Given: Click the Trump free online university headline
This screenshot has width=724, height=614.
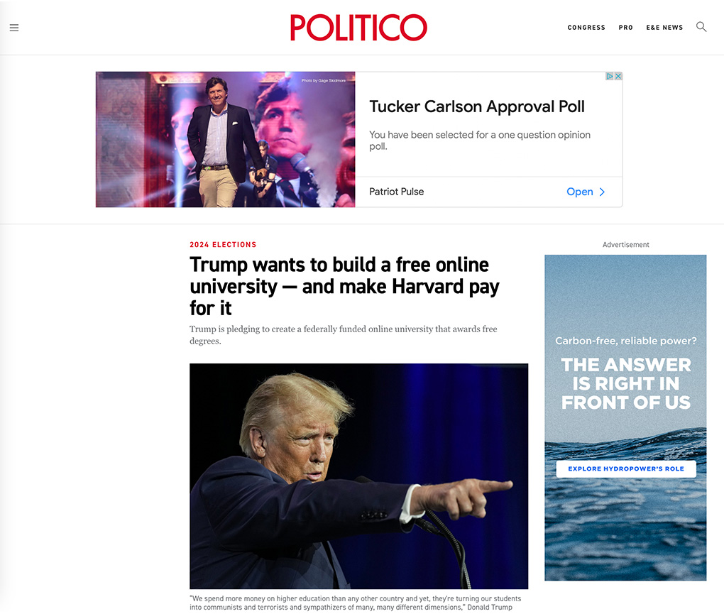Looking at the screenshot, I should point(344,286).
